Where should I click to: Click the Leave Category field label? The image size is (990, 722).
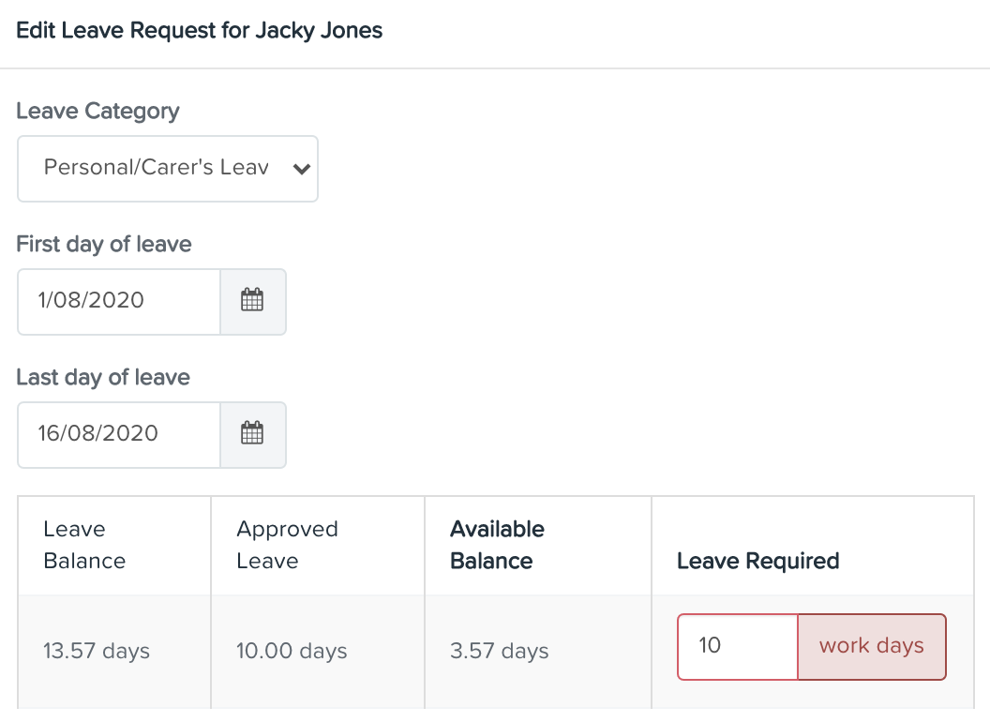[97, 112]
